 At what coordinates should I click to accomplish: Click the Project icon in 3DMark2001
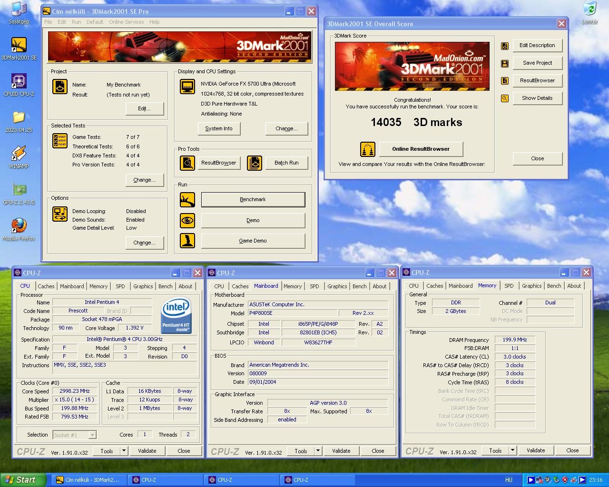(x=60, y=86)
